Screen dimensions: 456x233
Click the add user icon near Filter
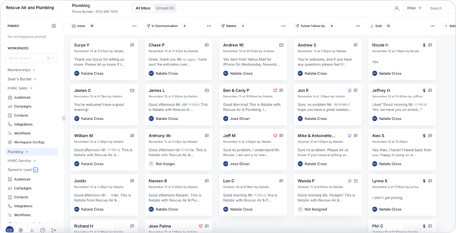pos(397,8)
